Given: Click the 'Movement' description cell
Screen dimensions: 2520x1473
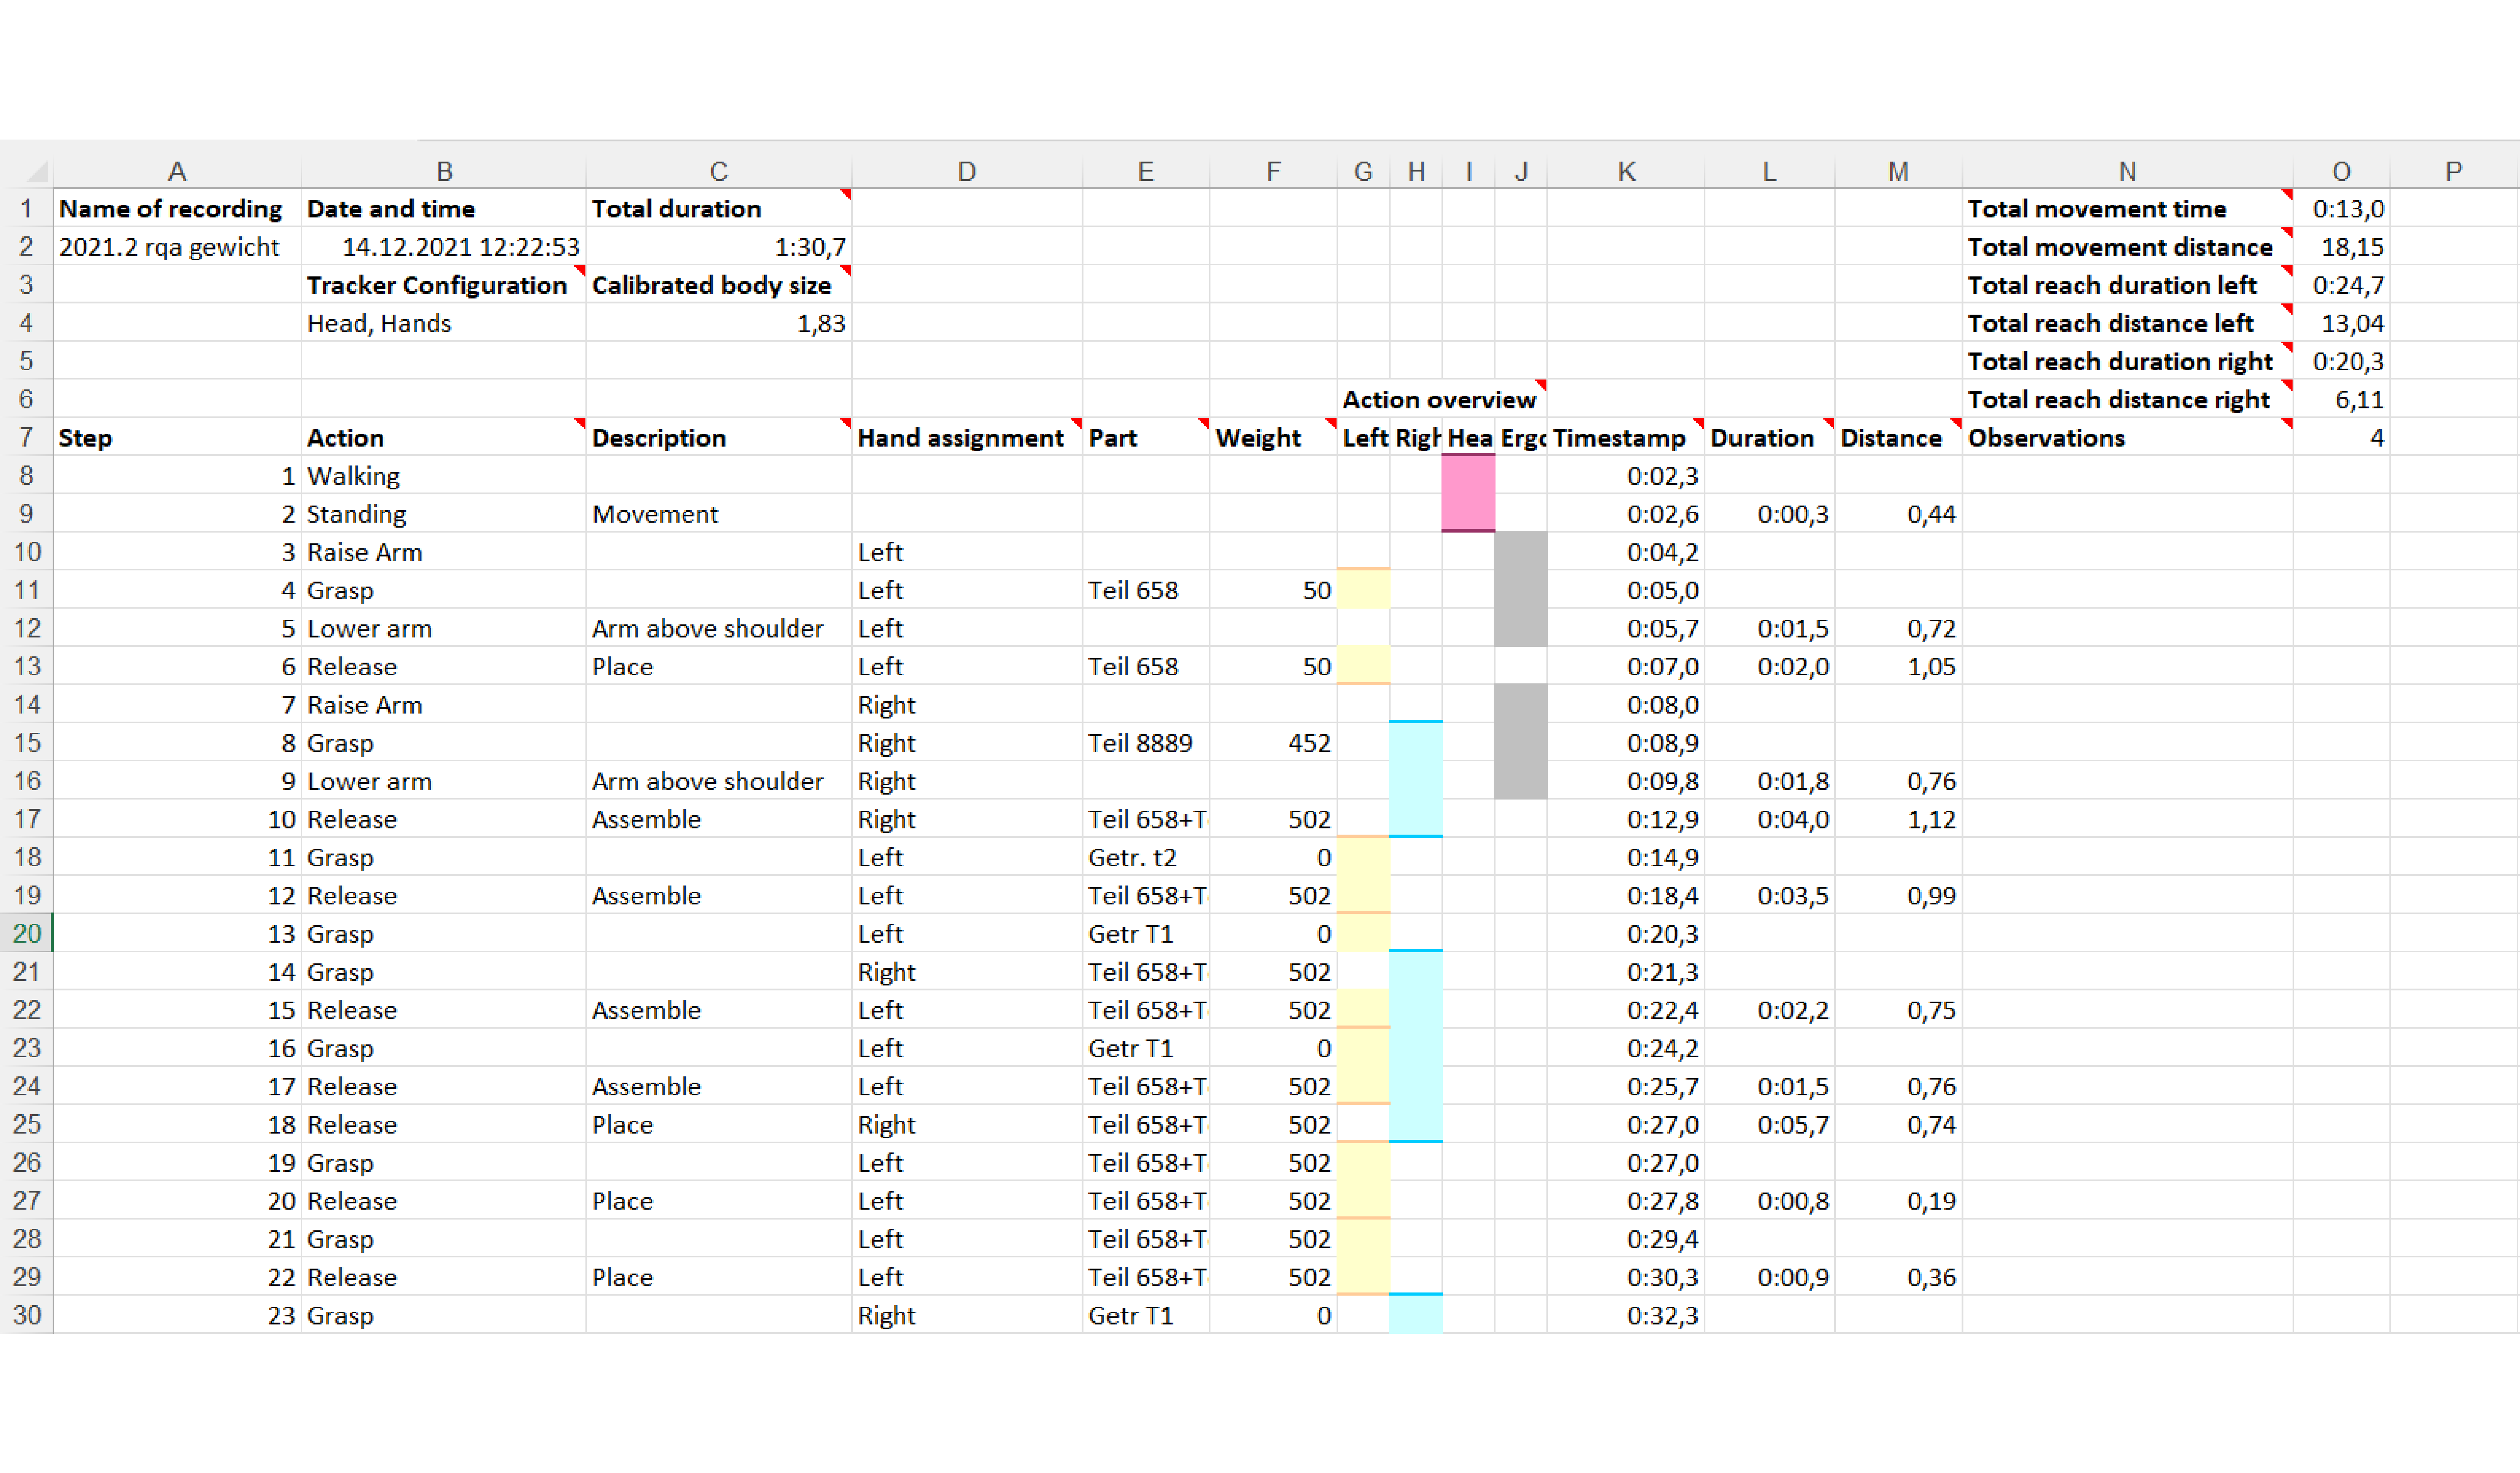Looking at the screenshot, I should [719, 513].
